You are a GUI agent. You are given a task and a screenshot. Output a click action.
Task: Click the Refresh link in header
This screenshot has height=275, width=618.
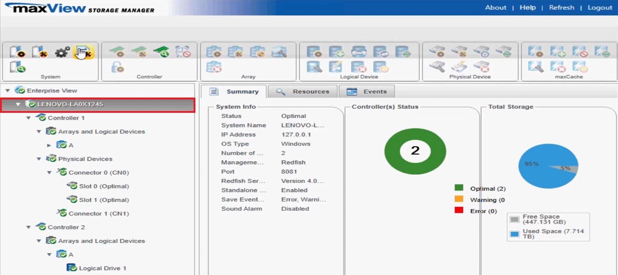coord(561,8)
